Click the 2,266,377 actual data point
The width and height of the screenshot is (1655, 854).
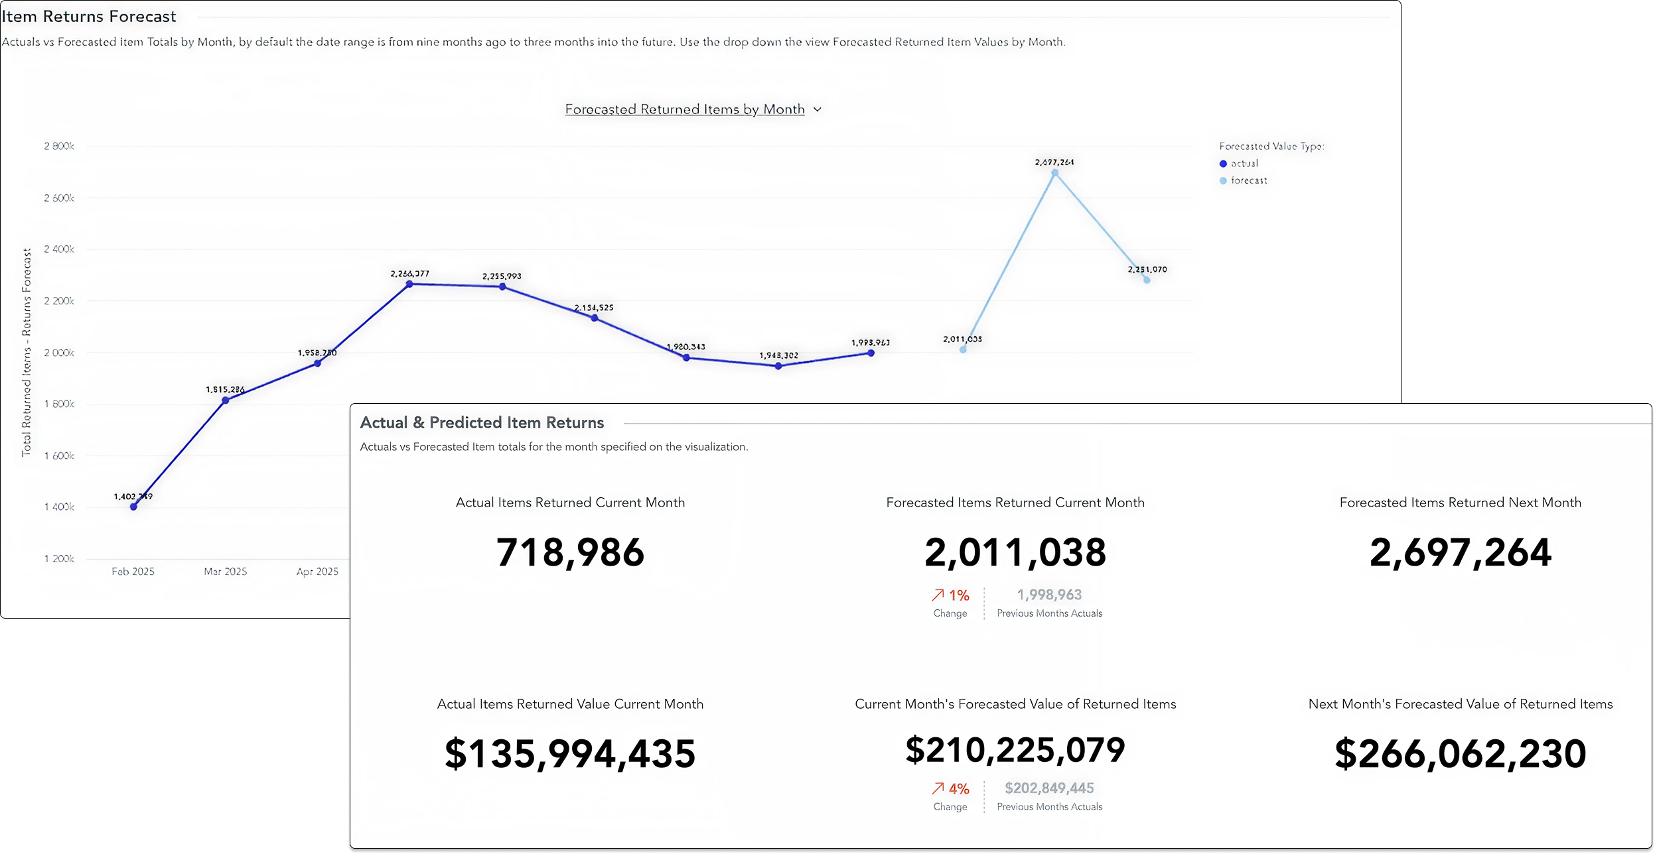(409, 284)
